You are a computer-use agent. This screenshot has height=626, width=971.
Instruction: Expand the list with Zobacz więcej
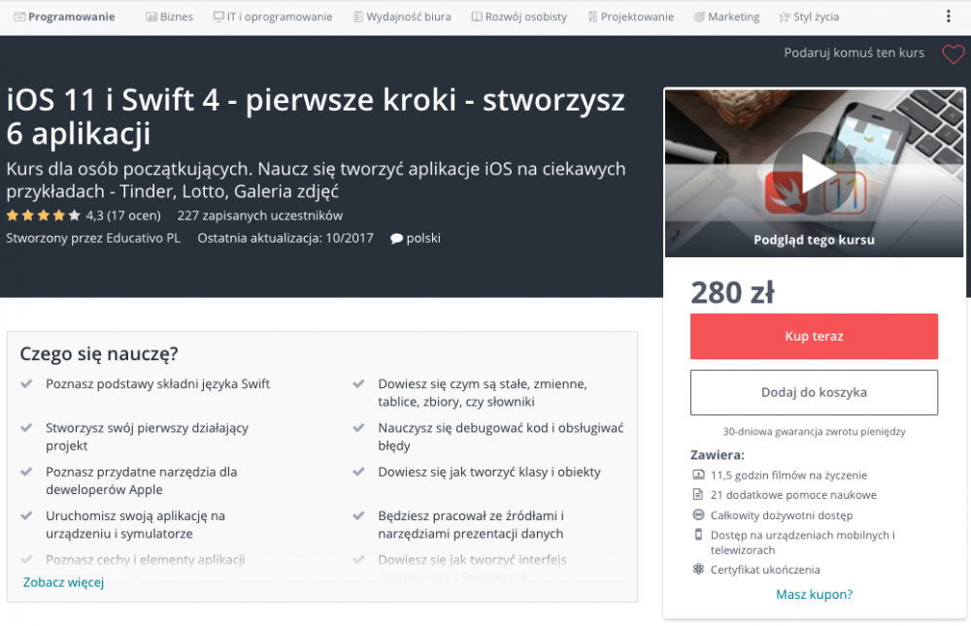[x=63, y=582]
